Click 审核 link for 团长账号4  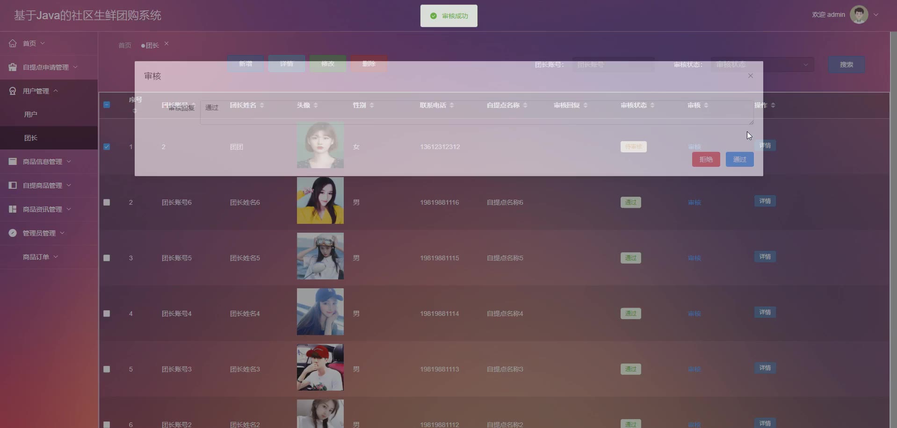tap(694, 314)
